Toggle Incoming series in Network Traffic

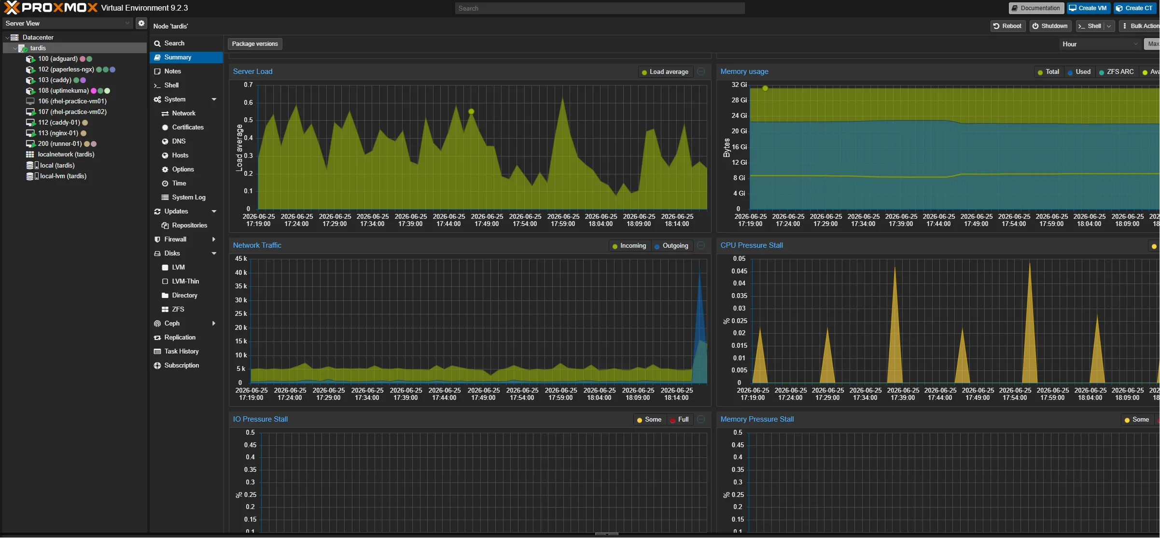pos(629,246)
